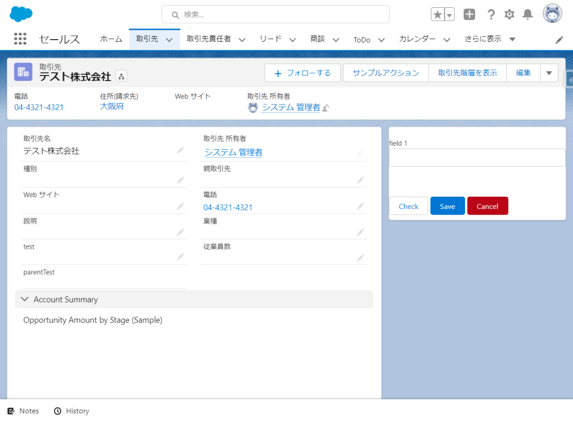Click the global actions plus icon

coord(469,14)
